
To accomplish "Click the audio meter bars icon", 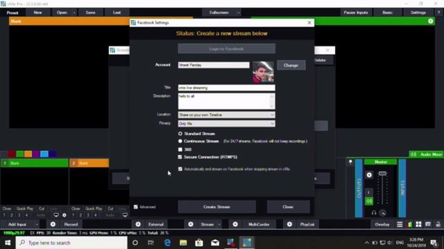I will 409,224.
